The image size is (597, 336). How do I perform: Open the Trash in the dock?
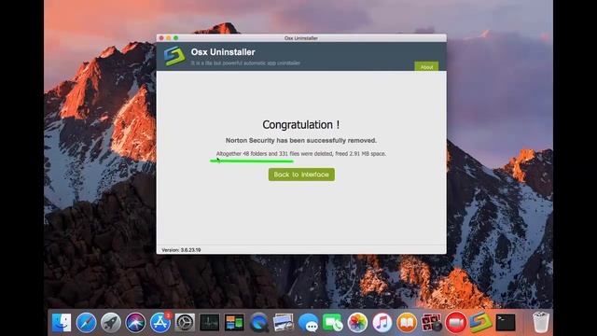click(x=541, y=322)
